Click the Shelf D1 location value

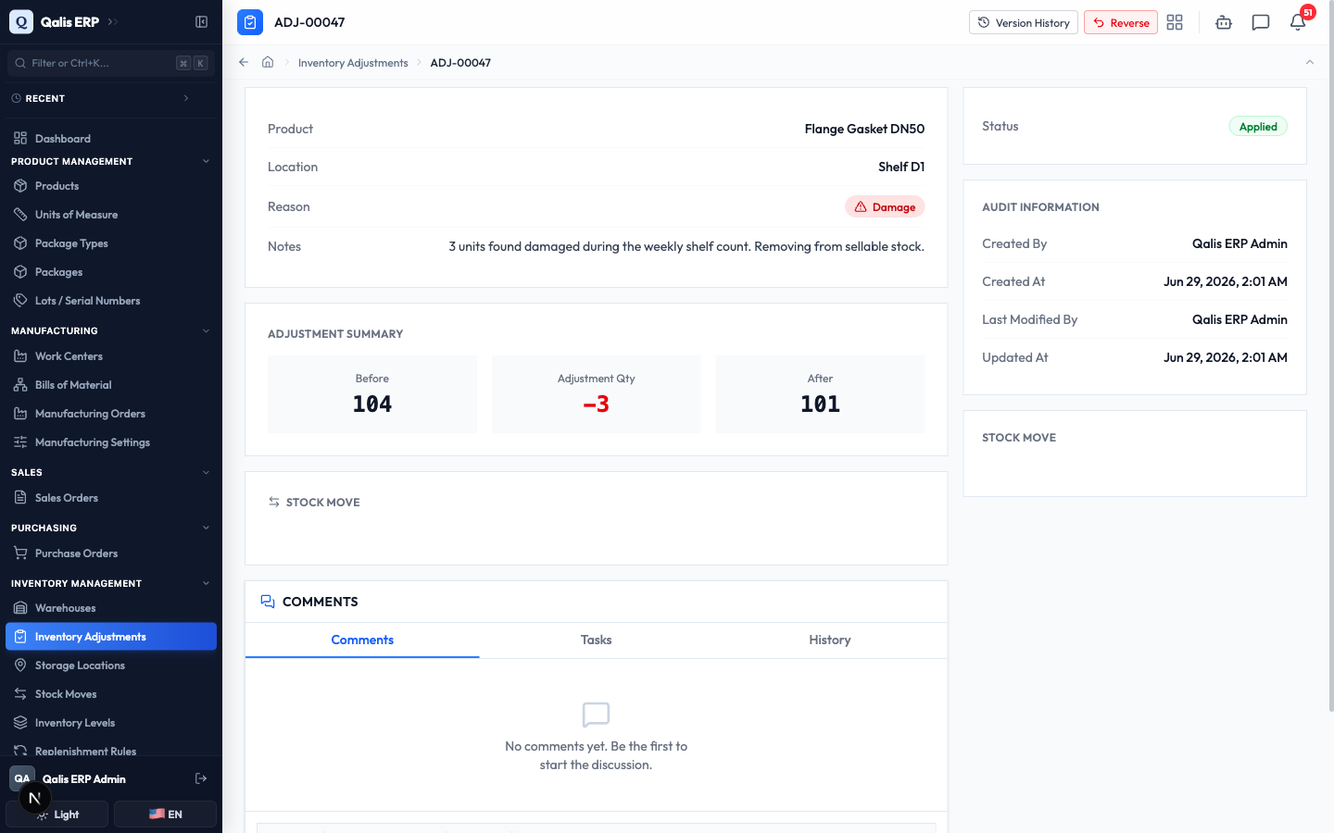(901, 167)
